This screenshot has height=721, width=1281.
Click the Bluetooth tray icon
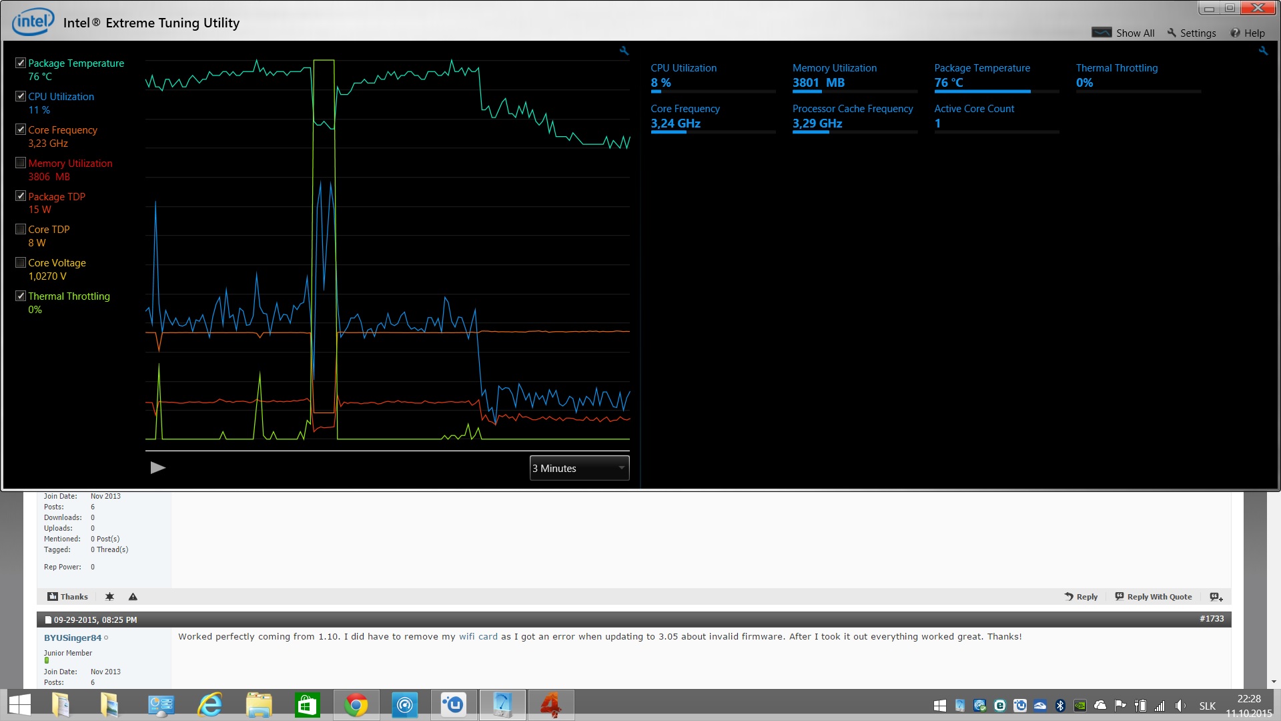coord(1060,706)
